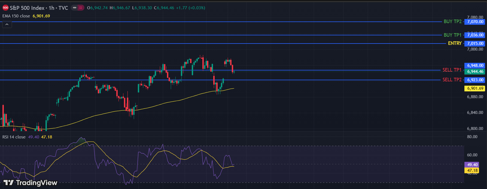
Task: Click the SELL TP1 line label
Action: pos(452,70)
